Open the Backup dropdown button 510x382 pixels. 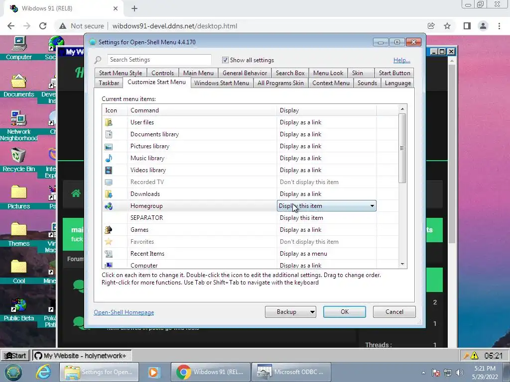tap(290, 312)
